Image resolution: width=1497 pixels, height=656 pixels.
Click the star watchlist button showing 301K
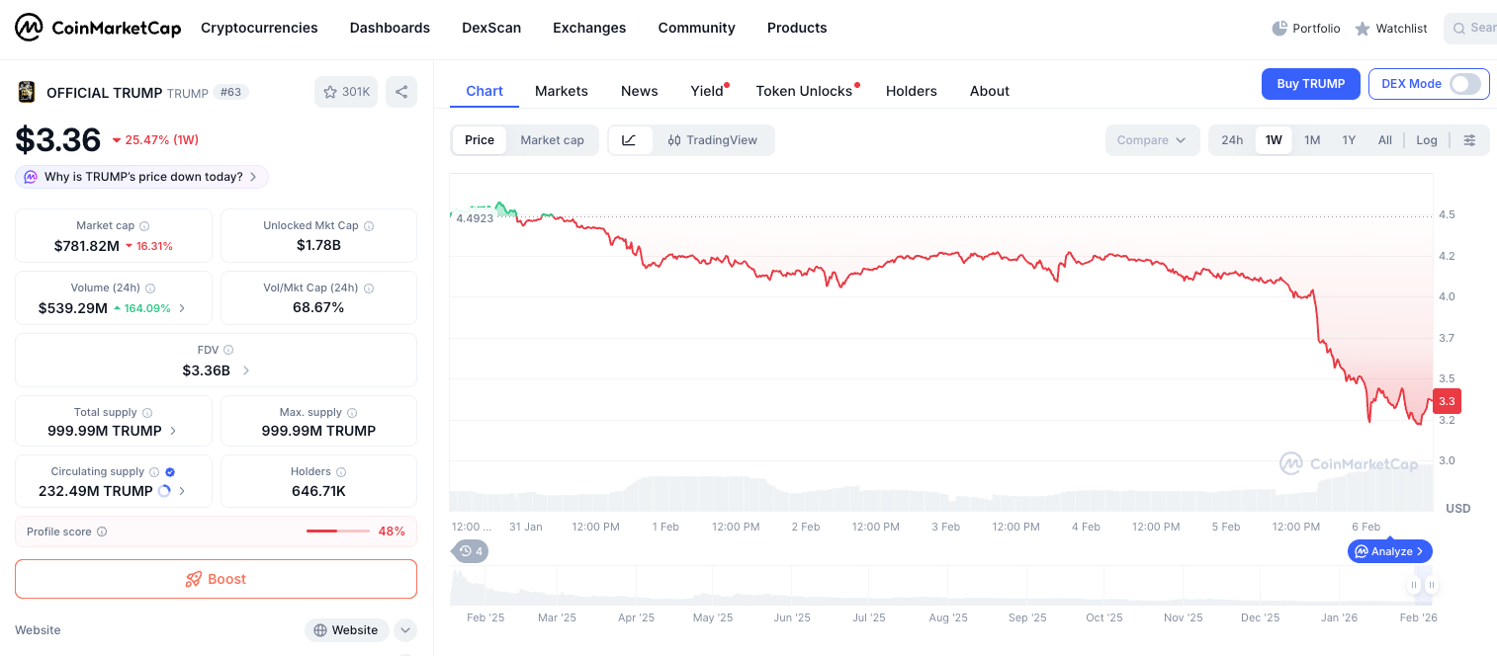pyautogui.click(x=346, y=92)
